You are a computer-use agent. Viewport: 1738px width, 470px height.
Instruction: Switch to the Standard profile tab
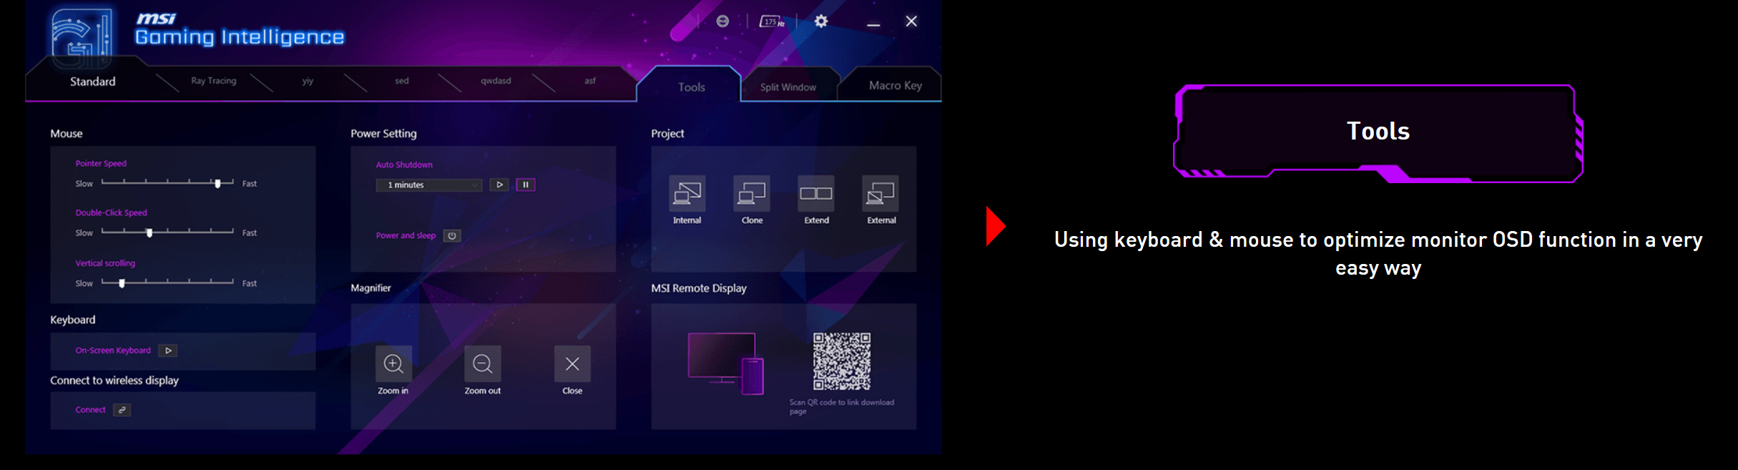[93, 82]
